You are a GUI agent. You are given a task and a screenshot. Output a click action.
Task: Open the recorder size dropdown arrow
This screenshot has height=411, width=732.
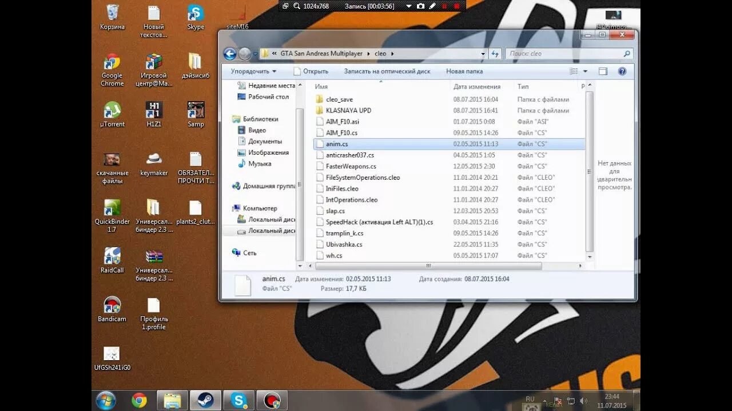[408, 6]
